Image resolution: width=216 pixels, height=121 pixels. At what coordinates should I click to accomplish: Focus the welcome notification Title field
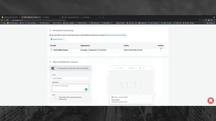[71, 78]
